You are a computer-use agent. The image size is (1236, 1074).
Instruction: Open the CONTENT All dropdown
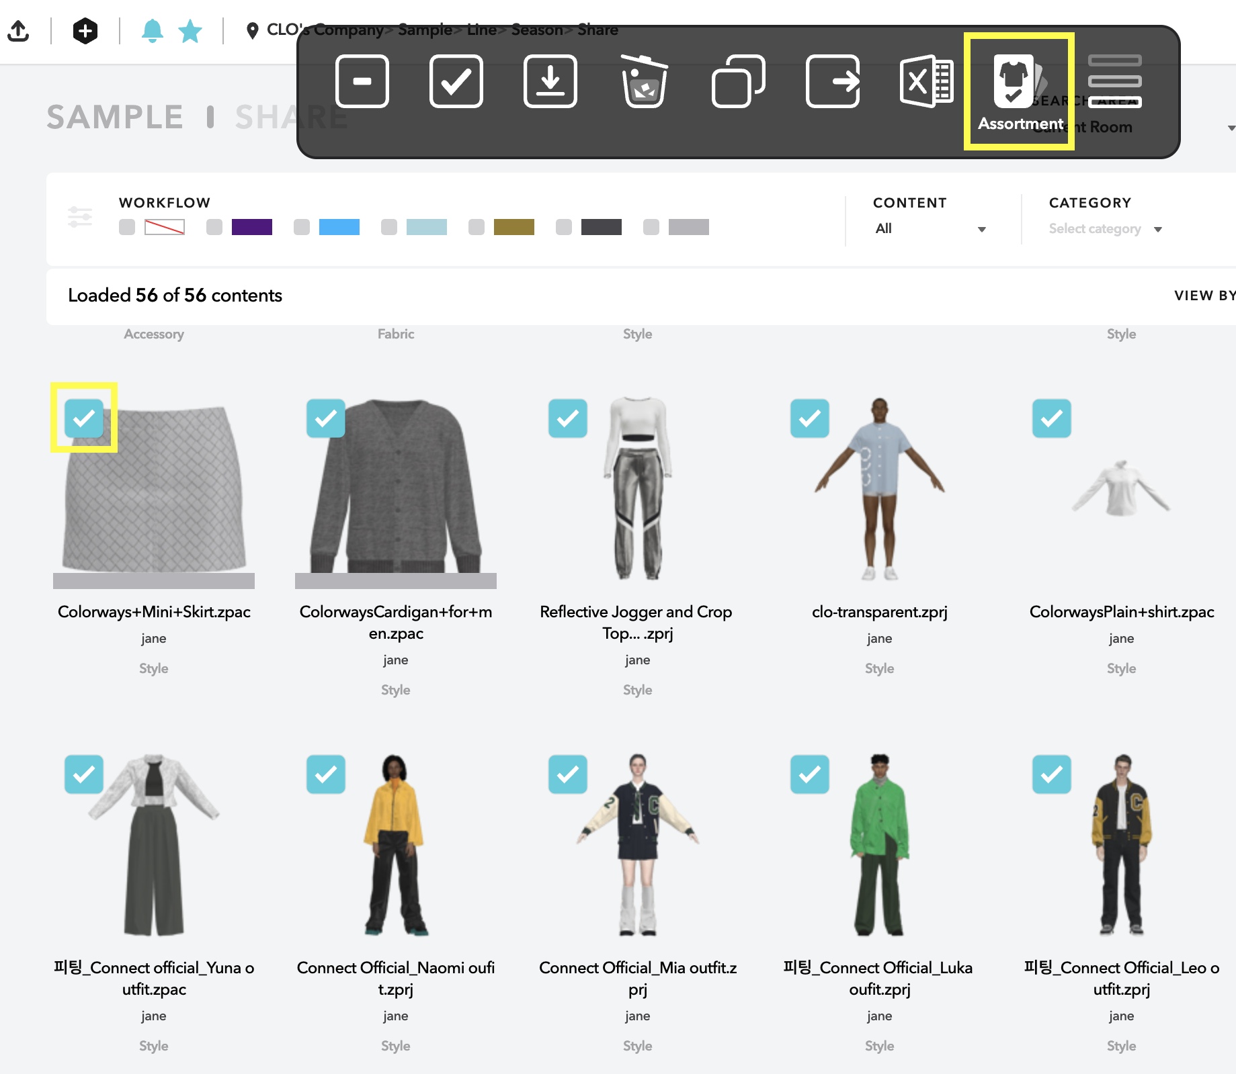click(x=930, y=229)
